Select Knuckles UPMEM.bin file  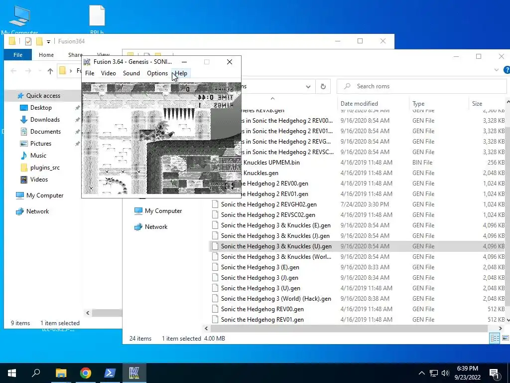(x=271, y=163)
